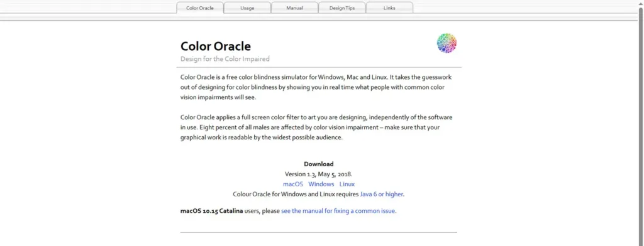The image size is (644, 246).
Task: Follow the Java 6 or higher link
Action: [382, 195]
